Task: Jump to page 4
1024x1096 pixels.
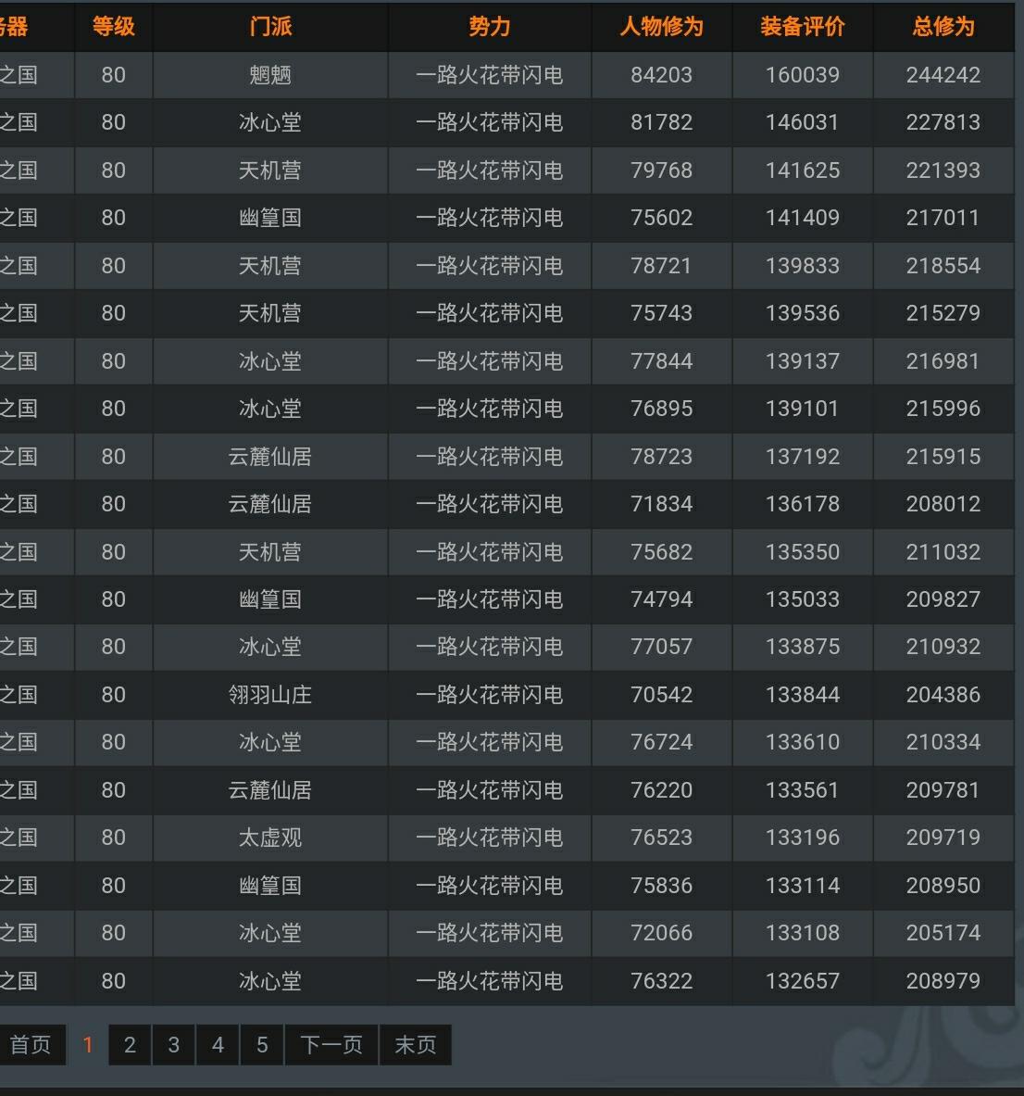Action: (x=218, y=1045)
